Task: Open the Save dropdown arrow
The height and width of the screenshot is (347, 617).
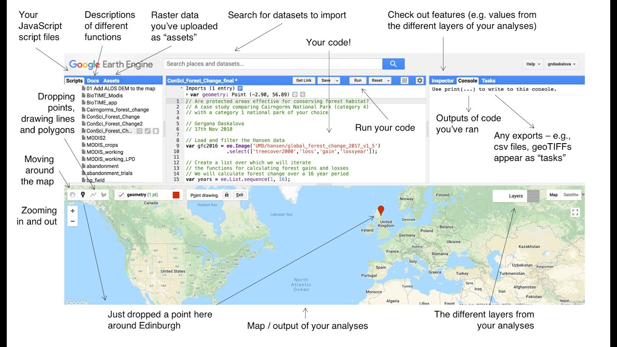Action: pyautogui.click(x=337, y=80)
